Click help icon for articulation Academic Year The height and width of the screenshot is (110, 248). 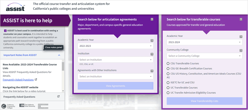(x=152, y=40)
